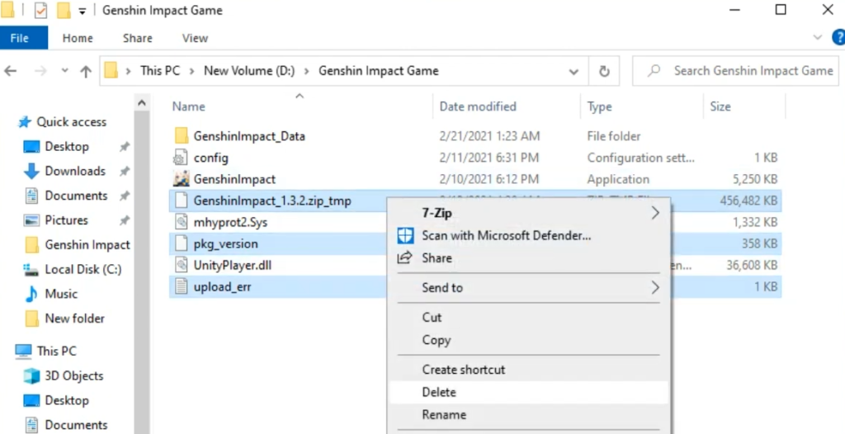Image resolution: width=845 pixels, height=434 pixels.
Task: Select the UnityPlayer.dll file icon
Action: [181, 265]
